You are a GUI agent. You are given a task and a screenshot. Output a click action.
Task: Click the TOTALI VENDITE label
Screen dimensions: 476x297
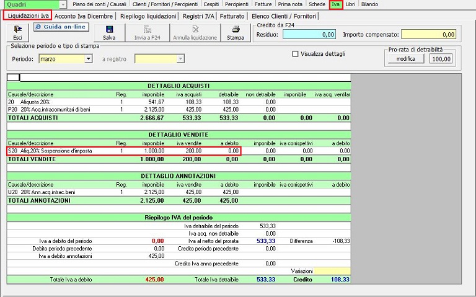click(x=32, y=159)
